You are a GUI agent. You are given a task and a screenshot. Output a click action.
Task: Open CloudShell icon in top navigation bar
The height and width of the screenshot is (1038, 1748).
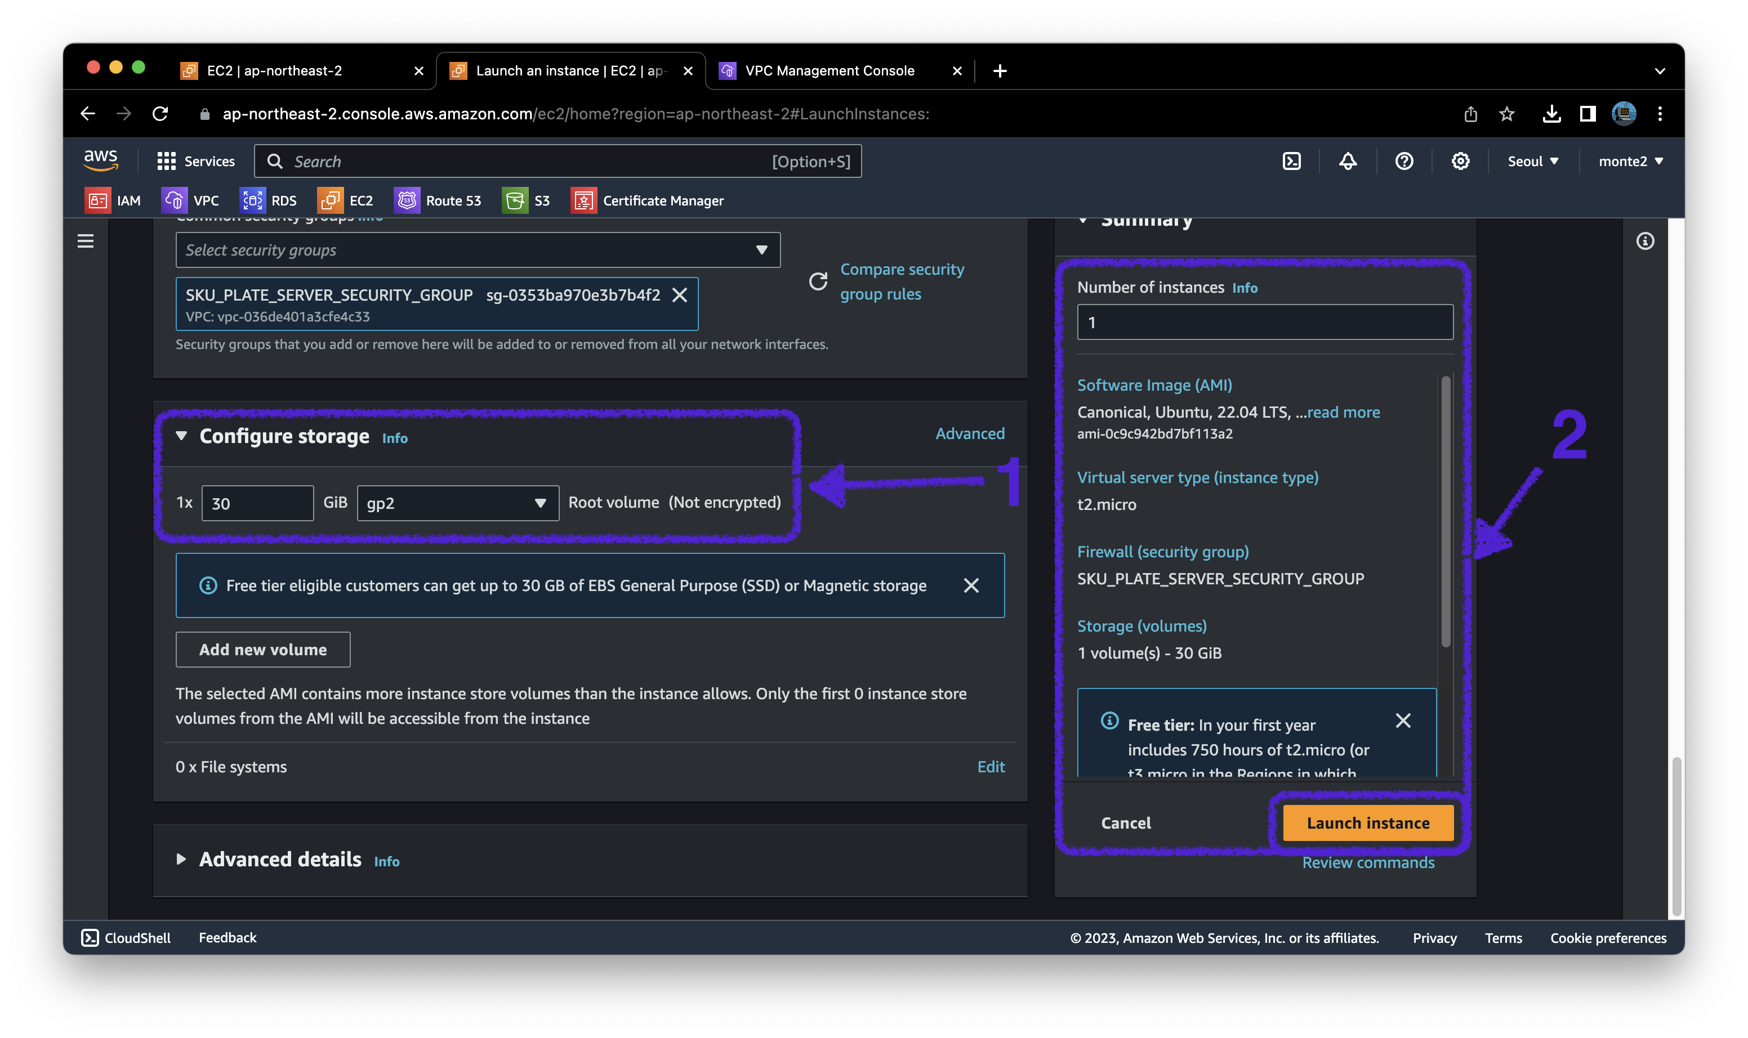coord(1291,162)
